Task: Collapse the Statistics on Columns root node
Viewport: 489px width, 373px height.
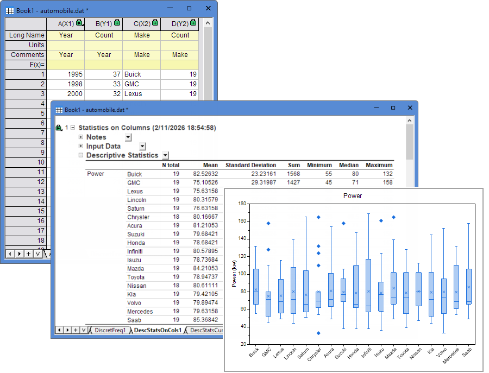Action: (73, 128)
